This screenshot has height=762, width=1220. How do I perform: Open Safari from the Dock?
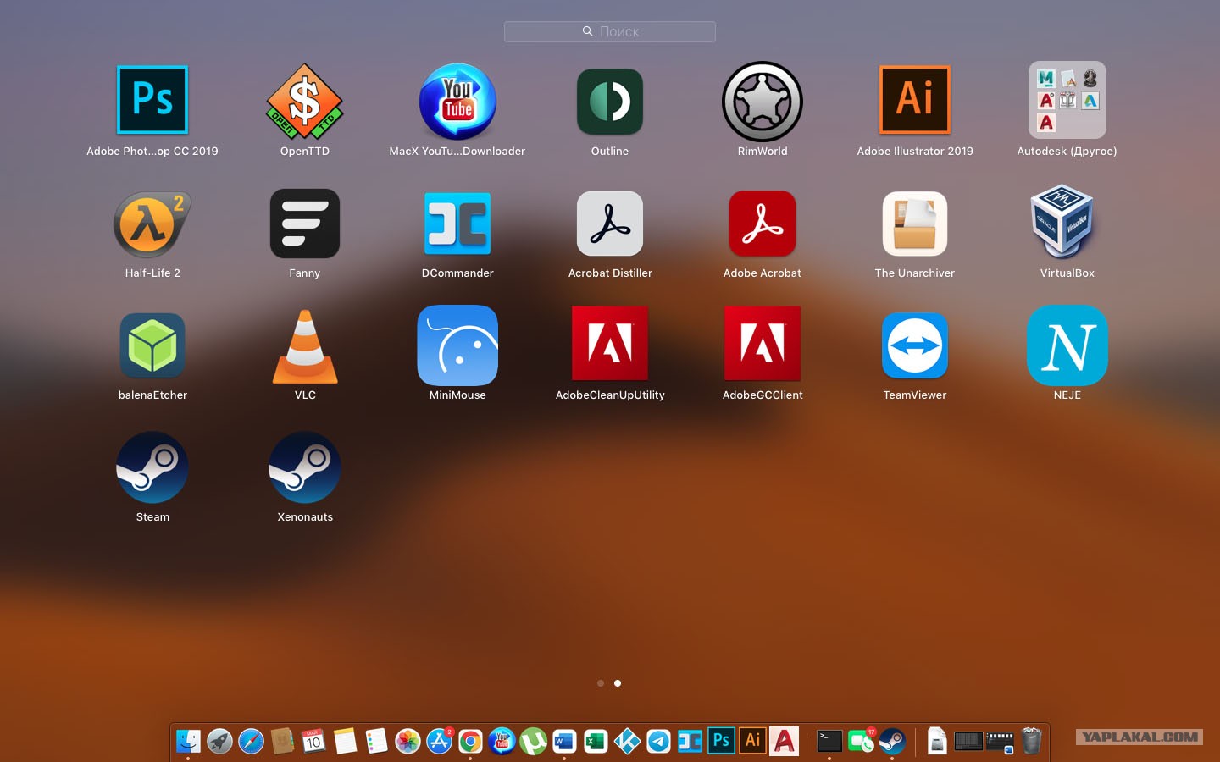point(251,742)
